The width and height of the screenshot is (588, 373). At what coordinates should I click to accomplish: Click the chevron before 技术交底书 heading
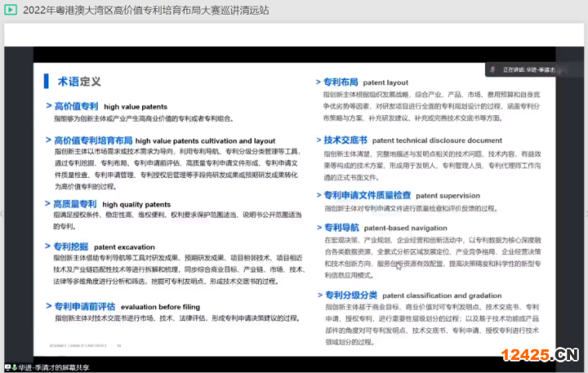pyautogui.click(x=318, y=140)
